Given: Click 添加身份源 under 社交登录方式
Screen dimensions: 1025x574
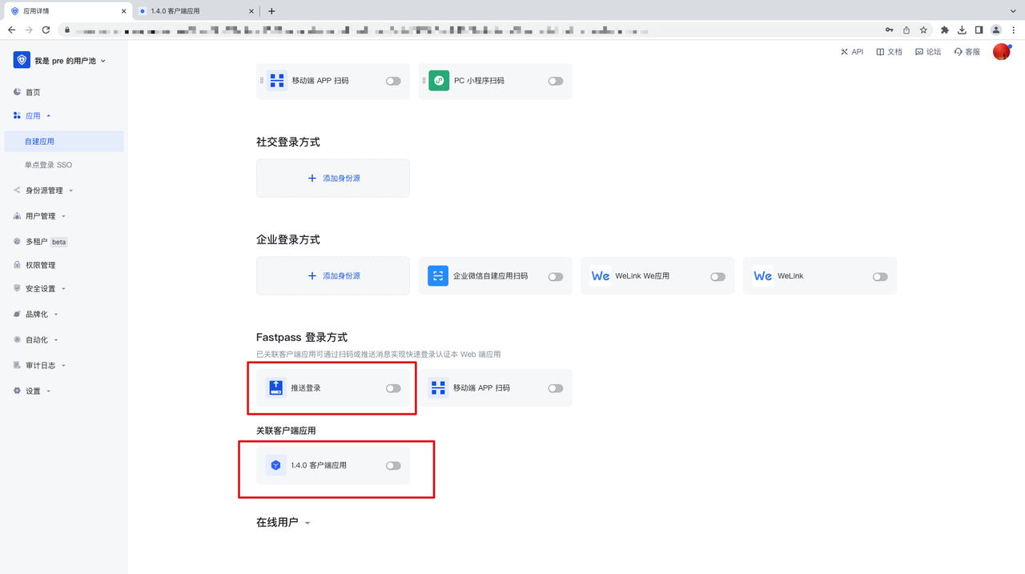Looking at the screenshot, I should (x=332, y=178).
